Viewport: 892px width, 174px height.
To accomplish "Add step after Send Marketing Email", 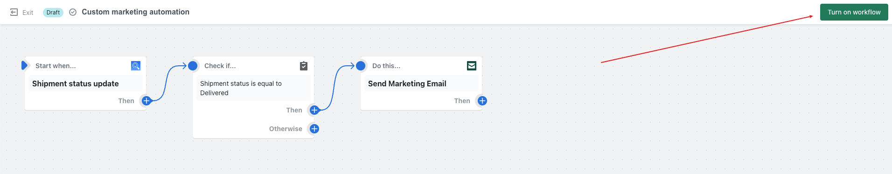I will pyautogui.click(x=482, y=101).
